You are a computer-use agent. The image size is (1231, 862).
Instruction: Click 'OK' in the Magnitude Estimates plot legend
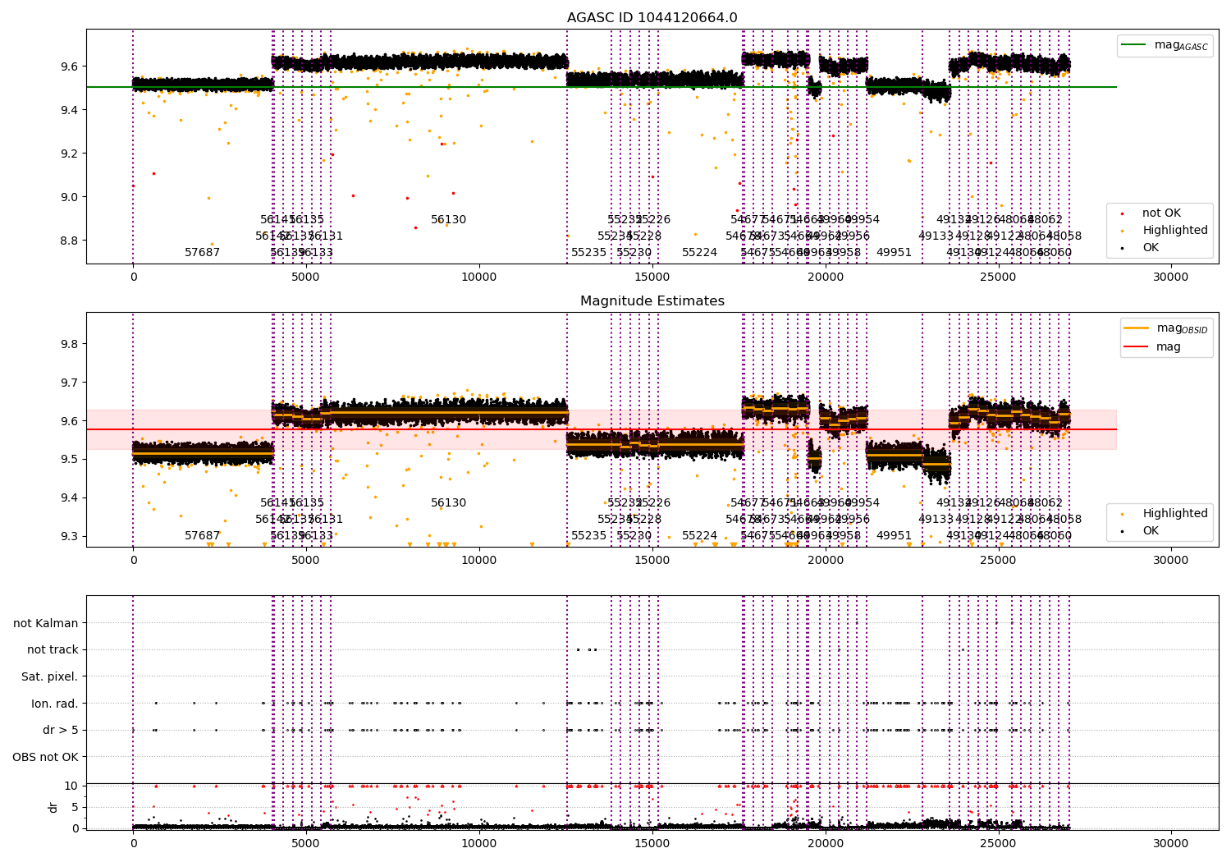point(1151,531)
